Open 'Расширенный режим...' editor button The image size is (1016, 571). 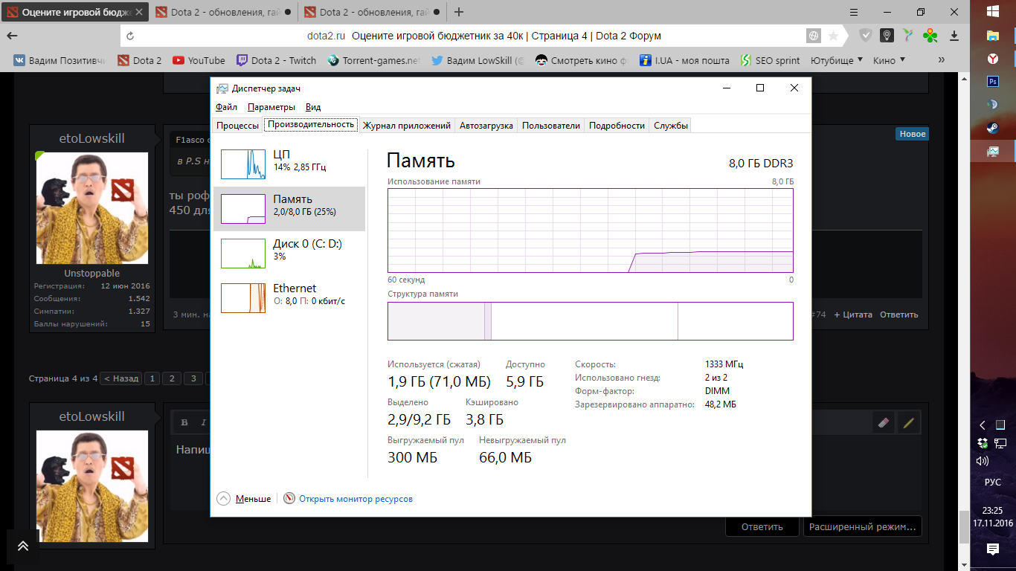coord(863,526)
